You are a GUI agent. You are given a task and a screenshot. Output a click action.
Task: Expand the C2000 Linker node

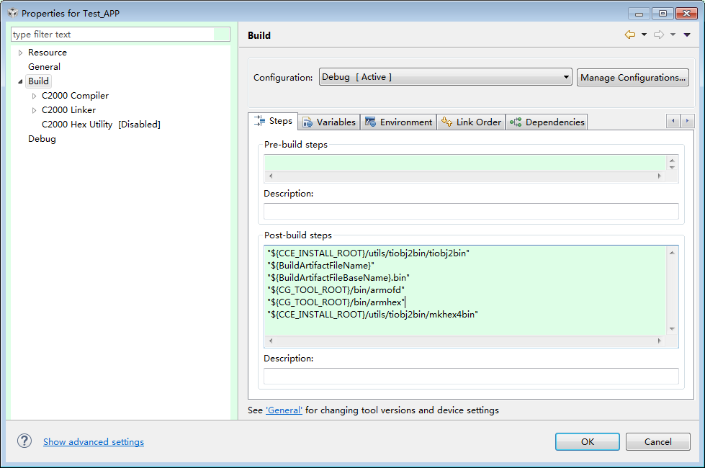[34, 110]
